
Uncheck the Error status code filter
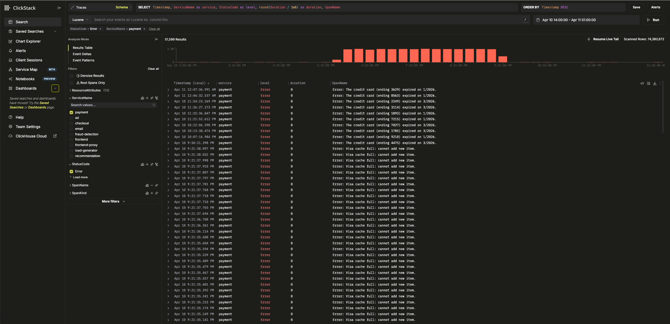click(71, 171)
